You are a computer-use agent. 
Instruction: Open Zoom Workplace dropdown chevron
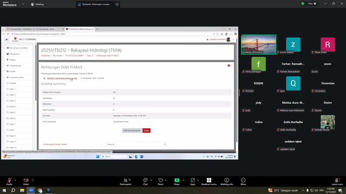(x=23, y=4)
